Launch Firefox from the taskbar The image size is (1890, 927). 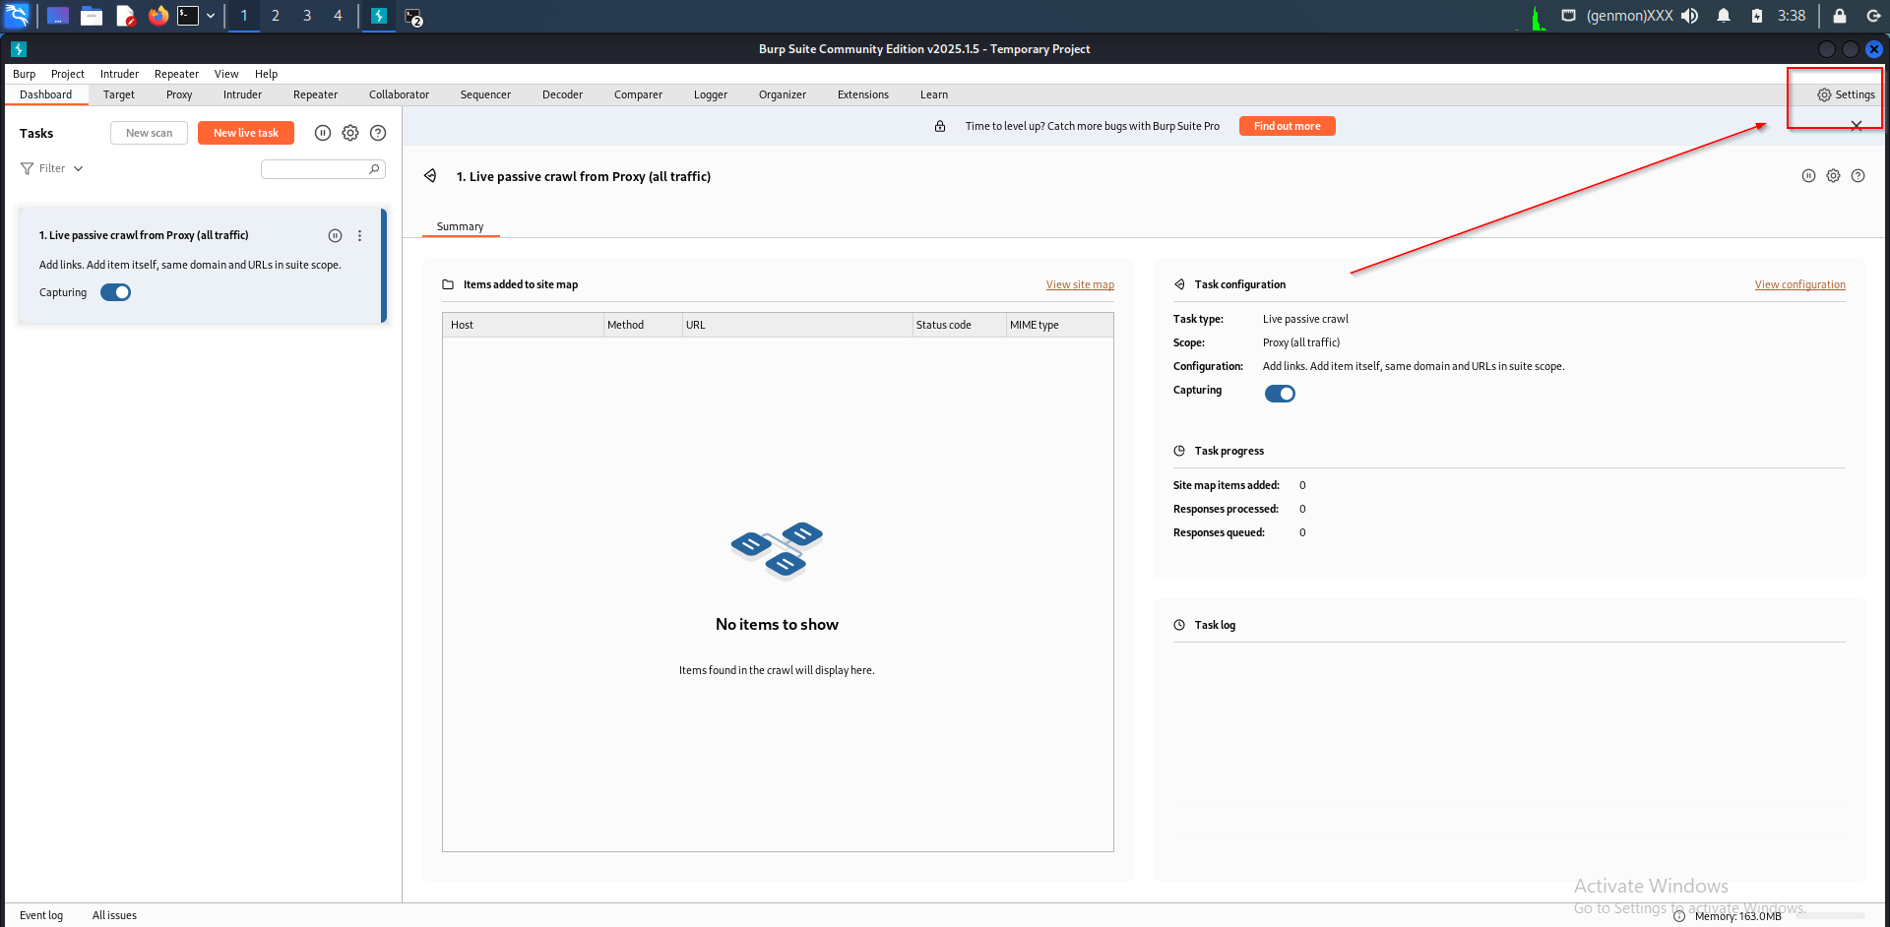coord(157,16)
